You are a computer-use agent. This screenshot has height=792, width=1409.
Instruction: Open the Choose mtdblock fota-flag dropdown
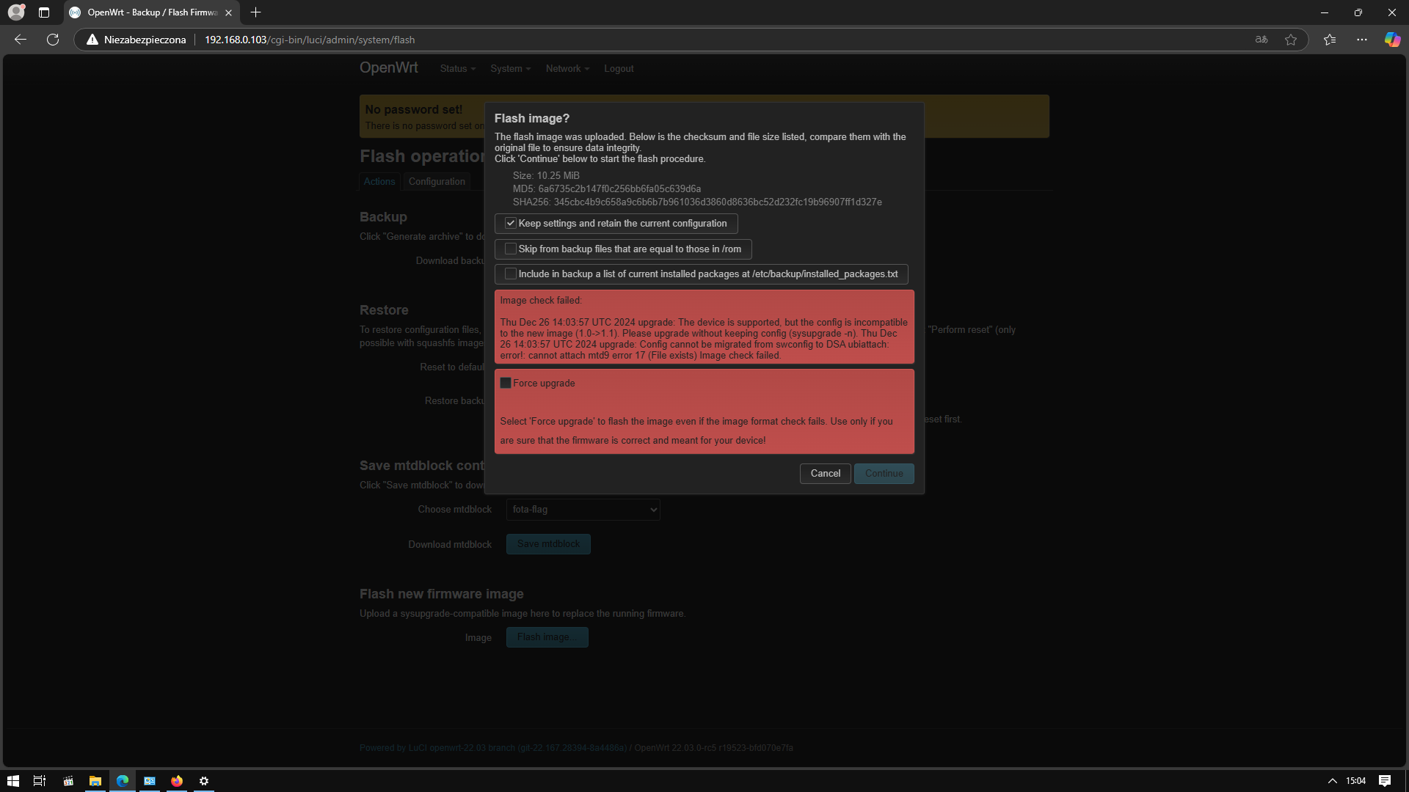(x=583, y=510)
